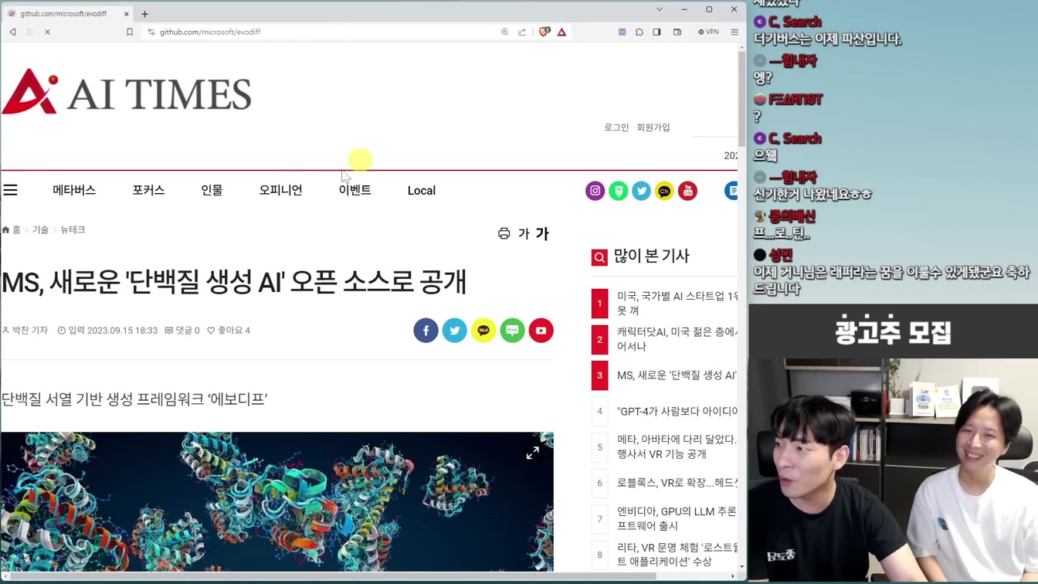Click the purple M extension icon
Viewport: 1038px width, 584px height.
click(x=622, y=32)
